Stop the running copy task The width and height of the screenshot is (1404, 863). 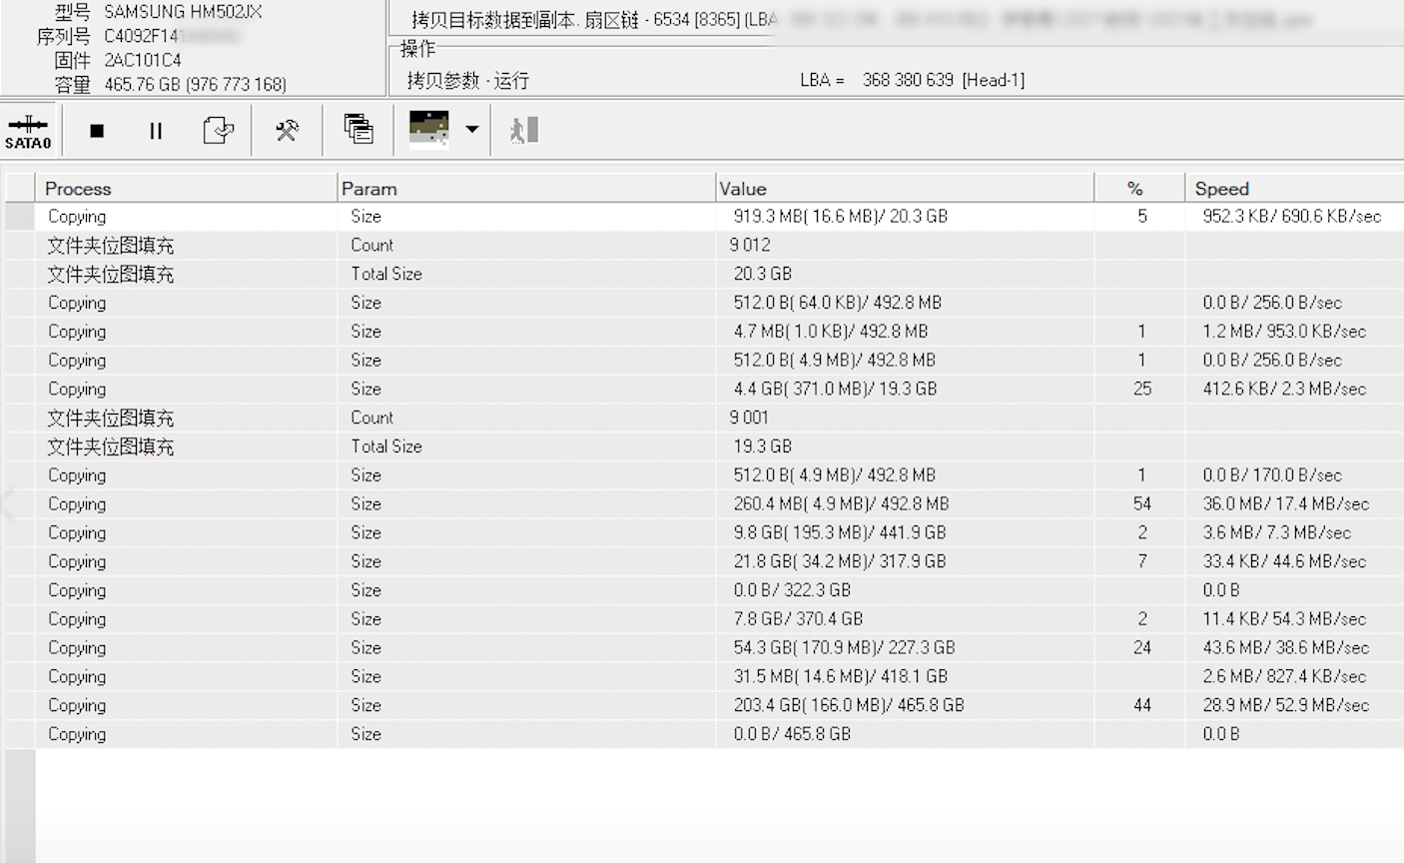tap(97, 131)
